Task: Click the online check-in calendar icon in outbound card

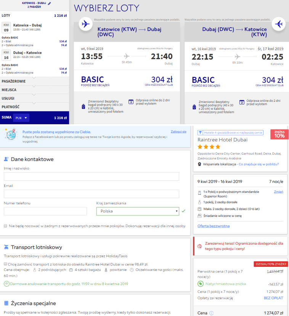Action: click(131, 102)
